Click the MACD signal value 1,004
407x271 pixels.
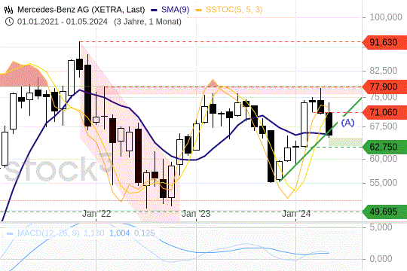point(119,233)
